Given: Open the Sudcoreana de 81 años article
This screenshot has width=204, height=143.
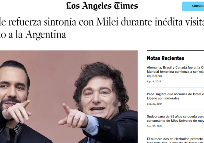Looking at the screenshot, I should [175, 118].
